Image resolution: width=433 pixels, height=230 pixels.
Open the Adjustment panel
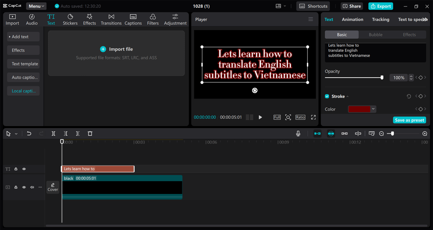click(175, 20)
